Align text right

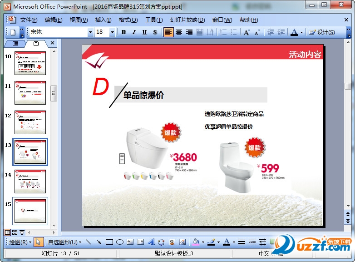point(189,32)
